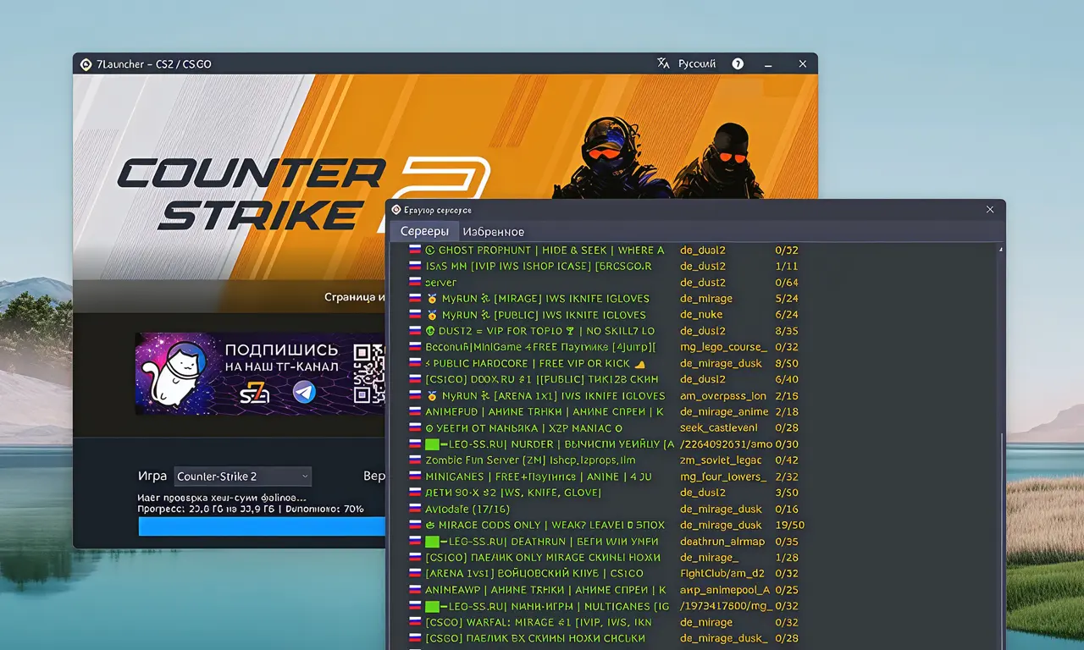The image size is (1084, 650).
Task: Switch to the Серверы tab
Action: pos(424,231)
